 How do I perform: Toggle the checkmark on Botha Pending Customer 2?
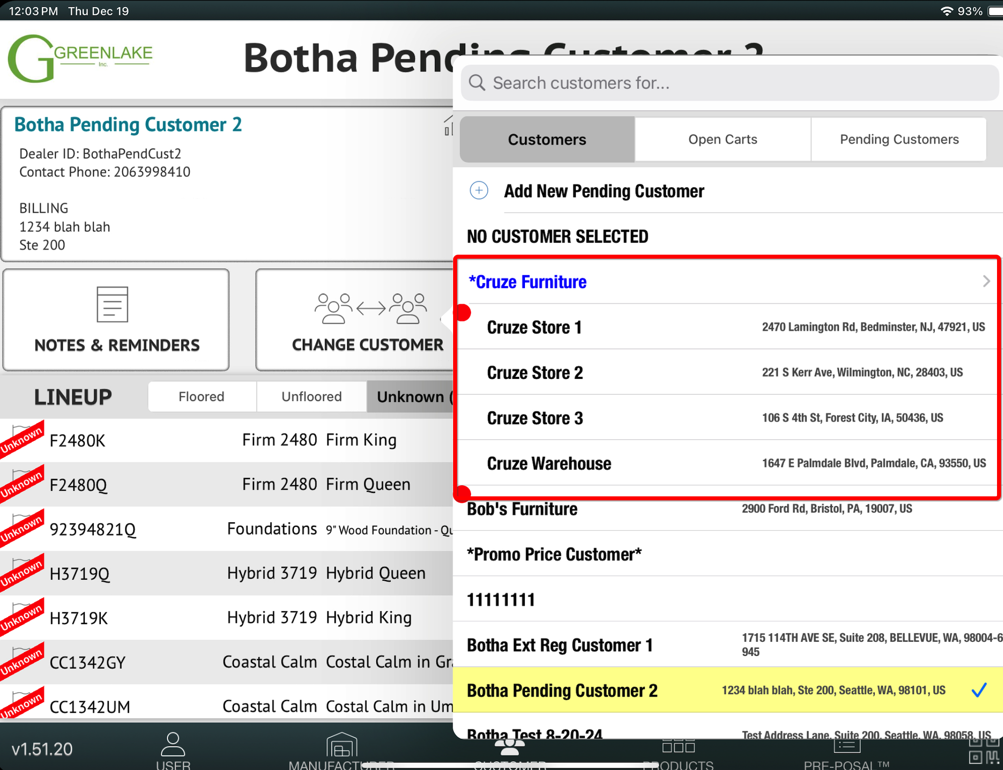979,690
